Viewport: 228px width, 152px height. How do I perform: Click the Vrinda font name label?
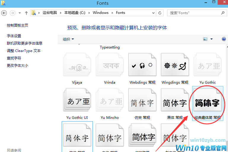(110, 83)
